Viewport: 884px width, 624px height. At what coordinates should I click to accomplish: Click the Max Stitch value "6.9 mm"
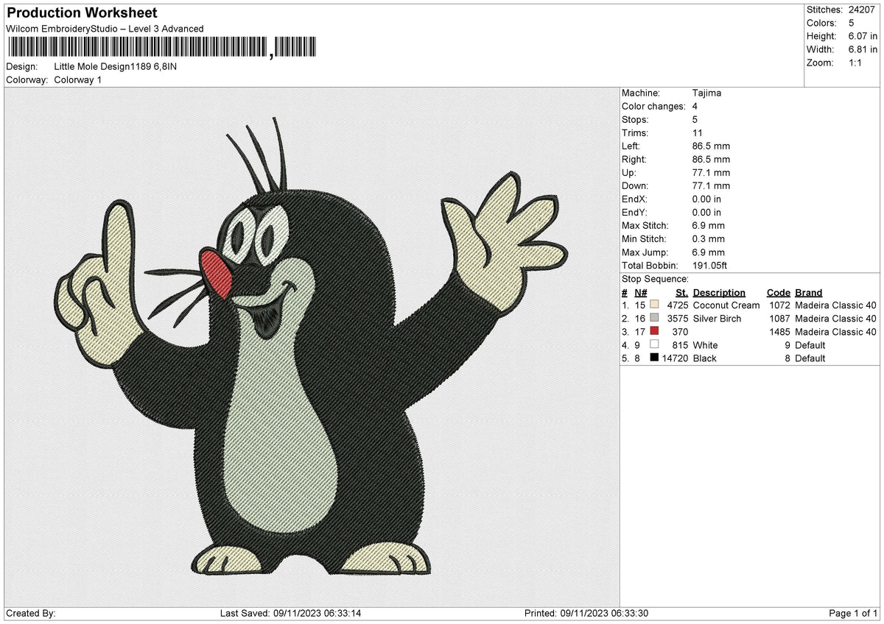709,226
